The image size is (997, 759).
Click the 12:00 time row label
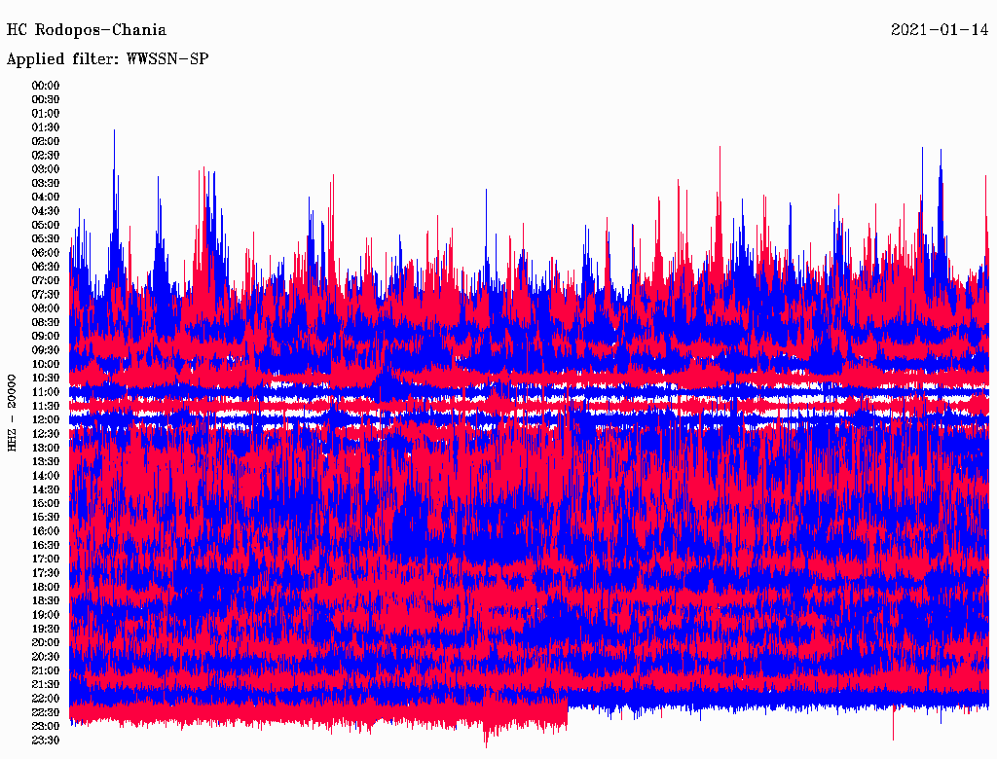pyautogui.click(x=46, y=420)
